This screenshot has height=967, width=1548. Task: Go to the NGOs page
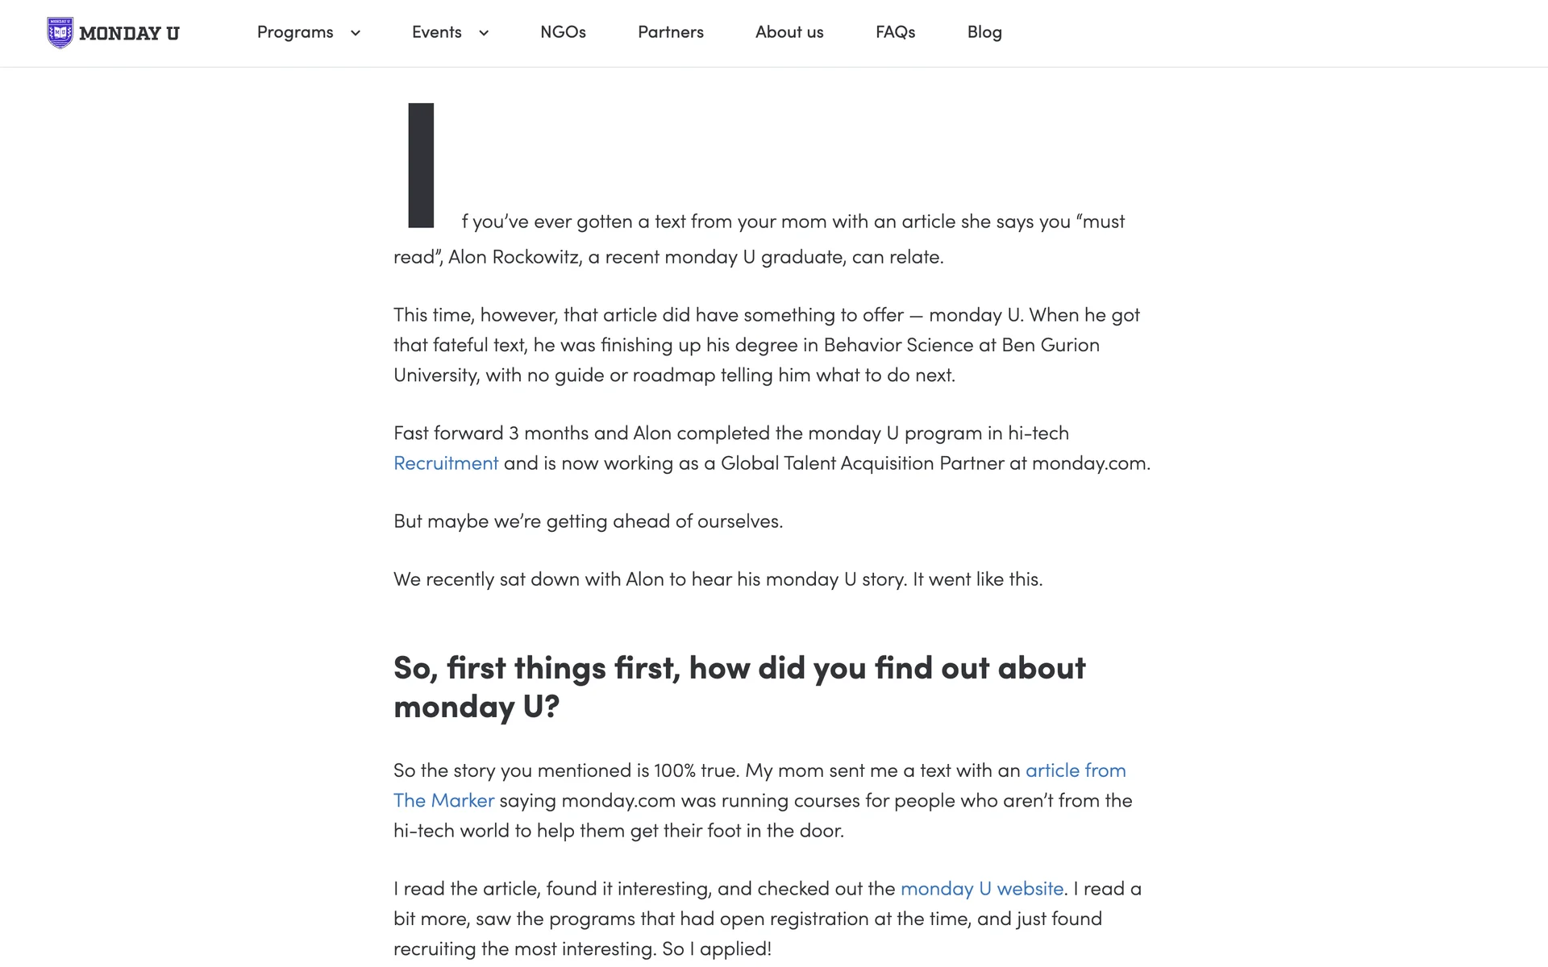(x=563, y=32)
